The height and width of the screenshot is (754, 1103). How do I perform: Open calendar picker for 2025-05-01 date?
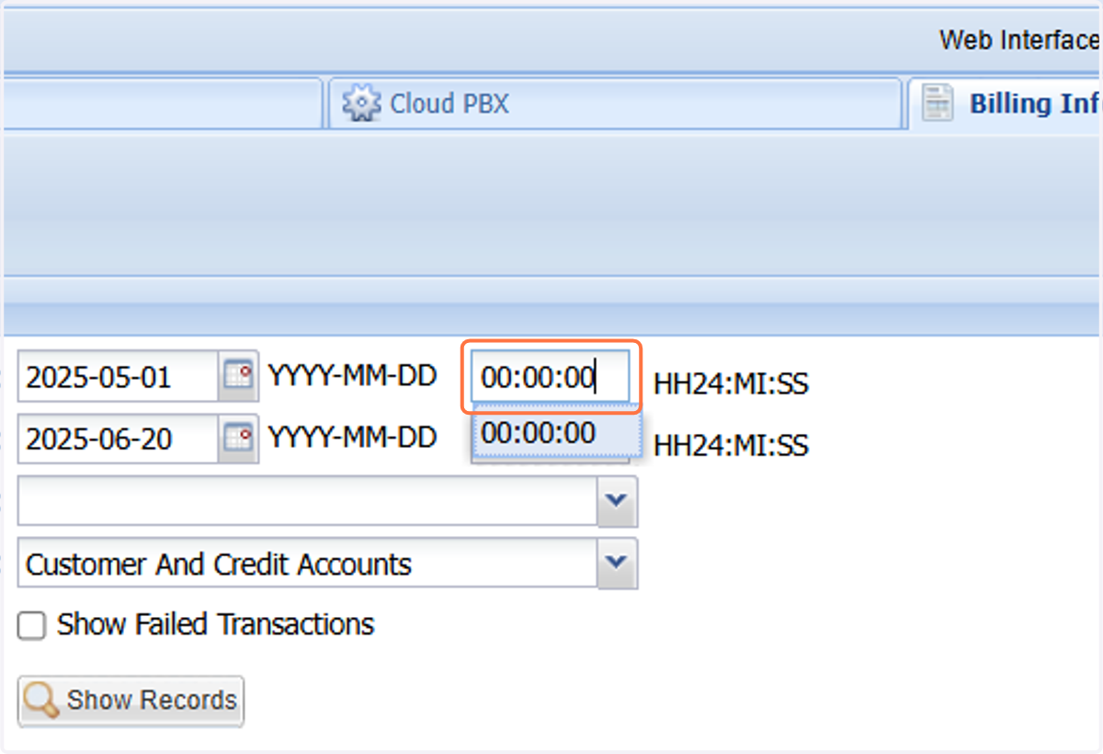tap(239, 376)
